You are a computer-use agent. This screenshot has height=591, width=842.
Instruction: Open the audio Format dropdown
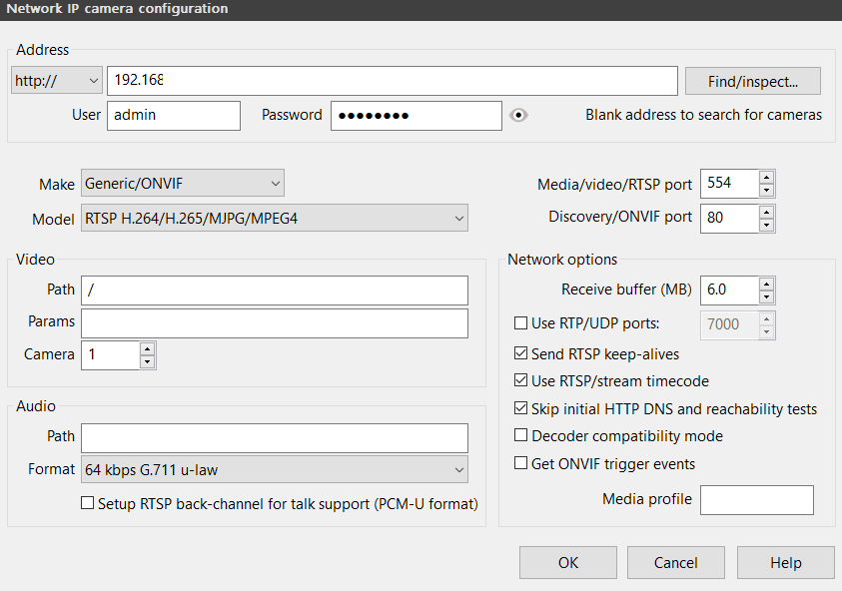(x=274, y=469)
